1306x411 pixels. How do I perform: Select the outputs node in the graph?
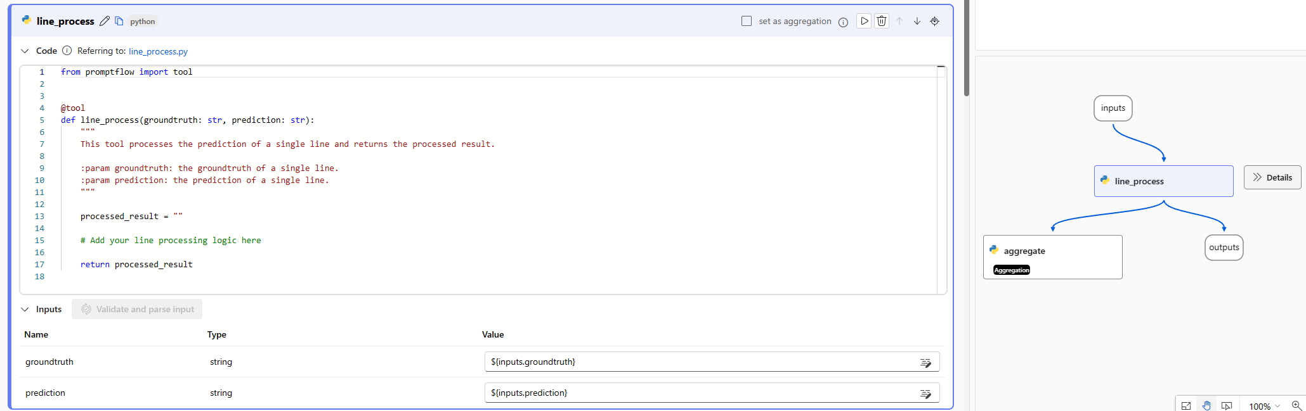[1224, 248]
